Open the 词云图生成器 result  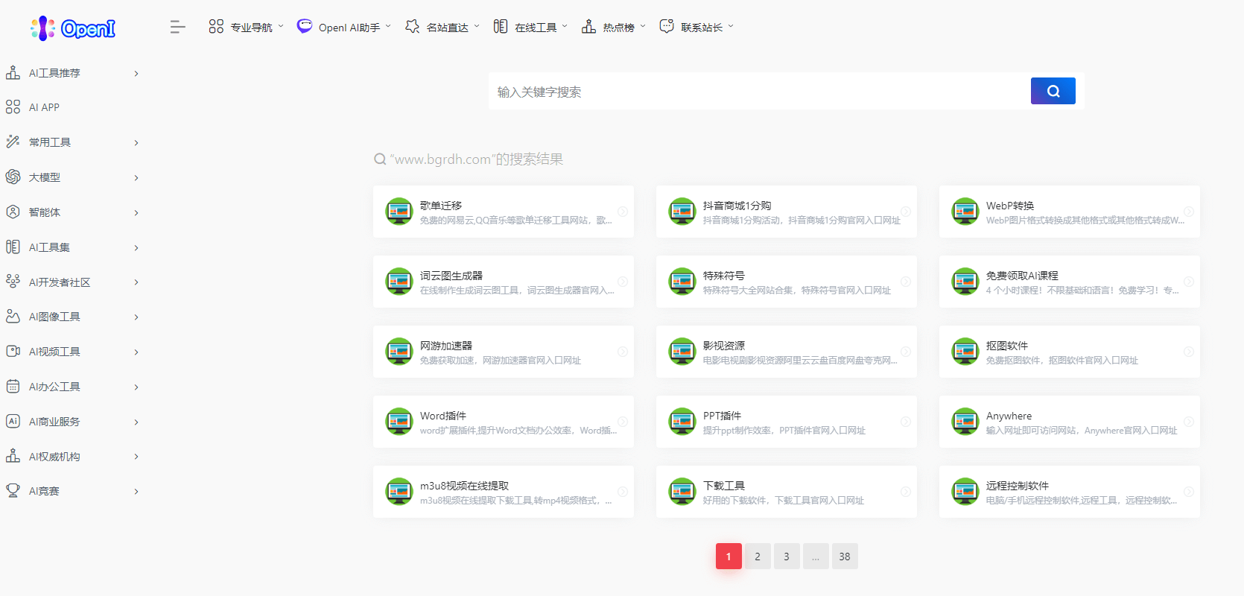point(504,282)
